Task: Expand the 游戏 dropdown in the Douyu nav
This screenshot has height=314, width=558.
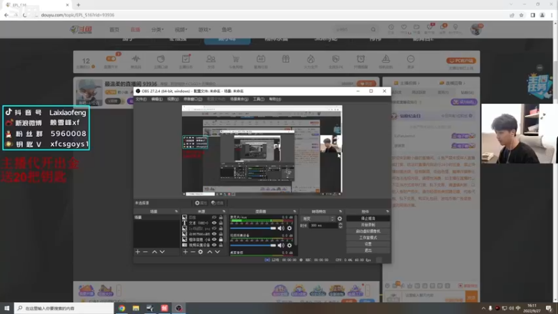Action: click(x=204, y=29)
